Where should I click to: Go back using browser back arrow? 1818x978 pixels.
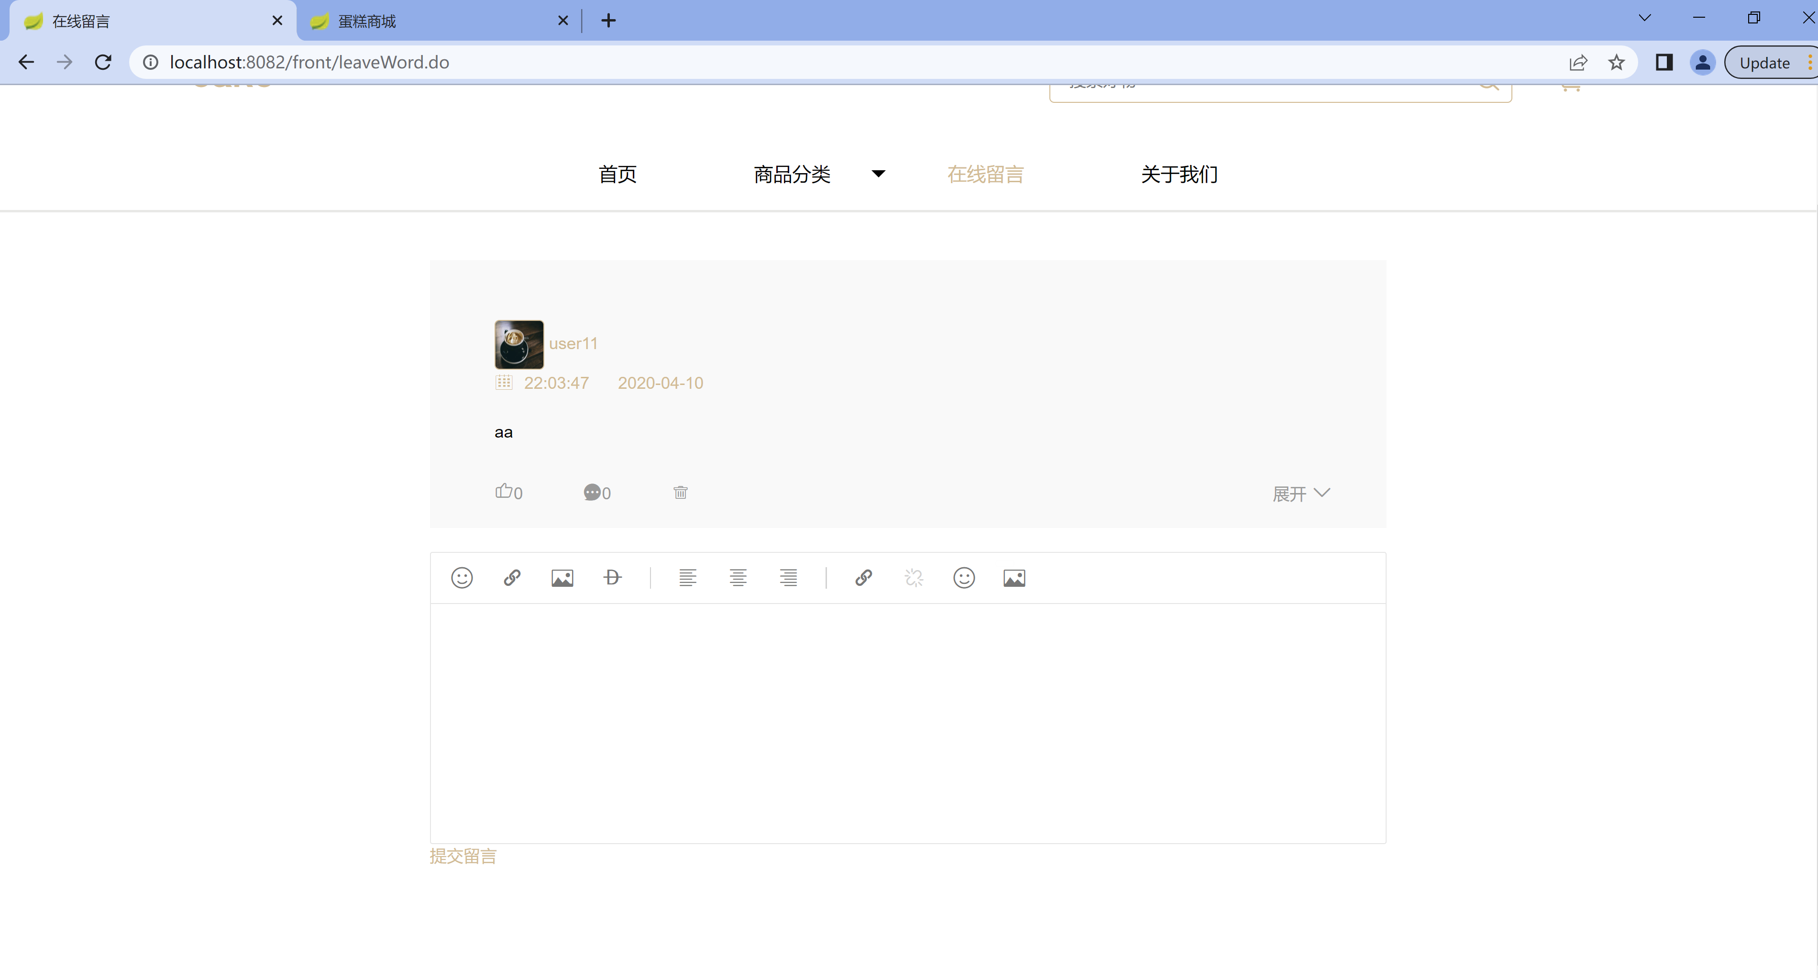pyautogui.click(x=26, y=62)
